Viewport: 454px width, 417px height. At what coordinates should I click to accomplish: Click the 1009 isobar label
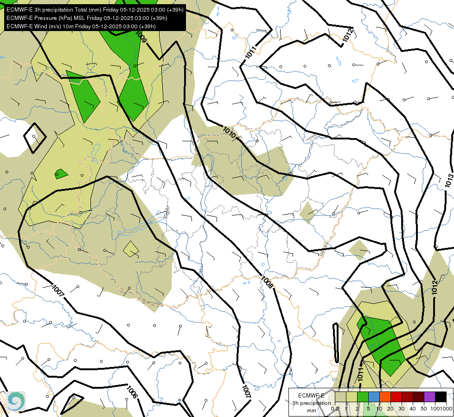[x=141, y=37]
